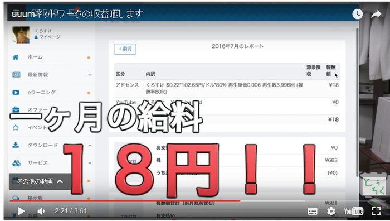390x221 pixels.
Task: Expand the ダウンロード chevron
Action: [90, 145]
